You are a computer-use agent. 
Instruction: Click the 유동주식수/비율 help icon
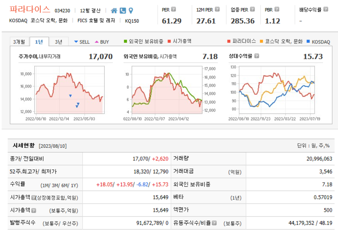coord(214,223)
